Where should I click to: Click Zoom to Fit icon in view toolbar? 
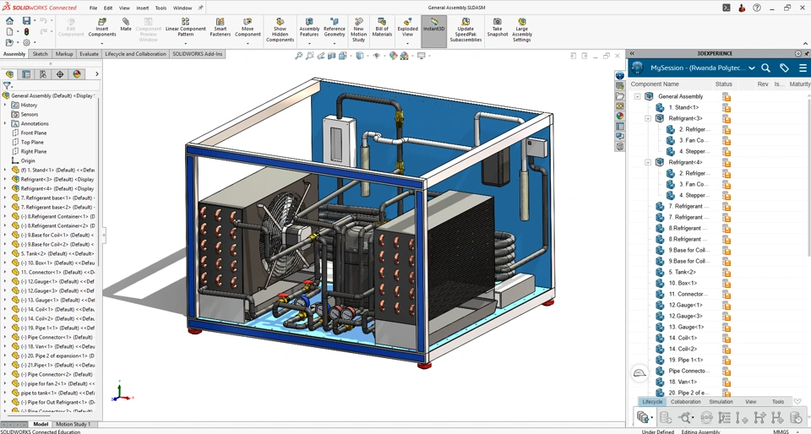(298, 56)
